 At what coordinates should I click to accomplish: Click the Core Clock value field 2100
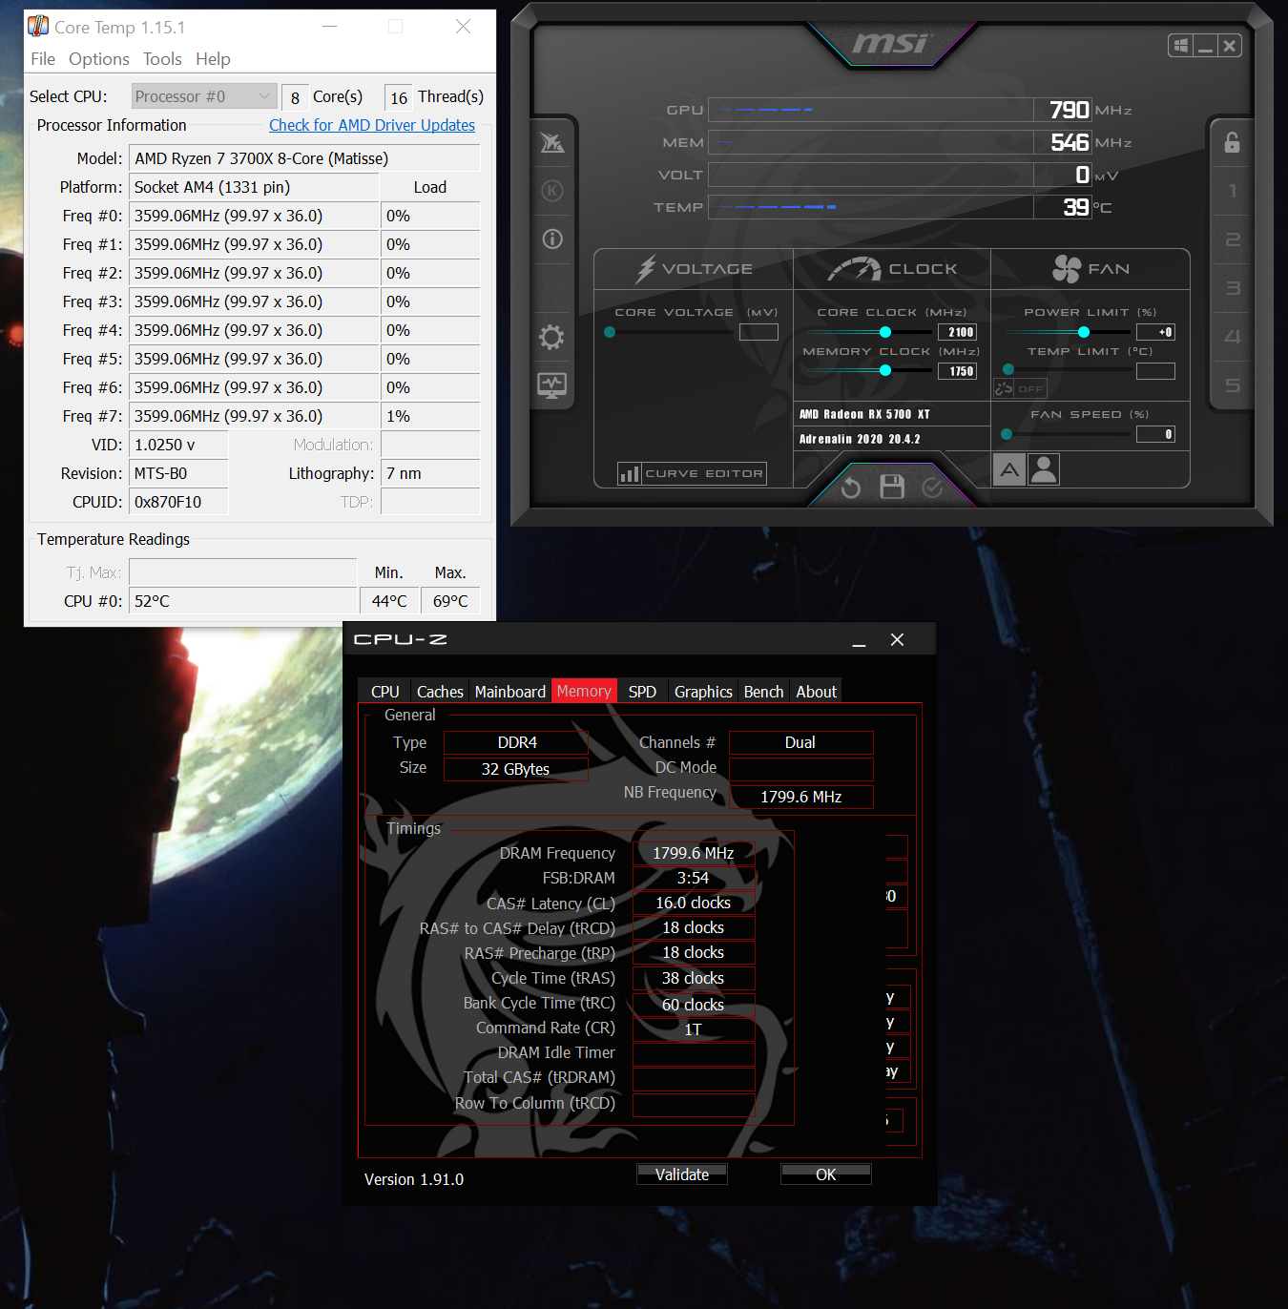[958, 332]
